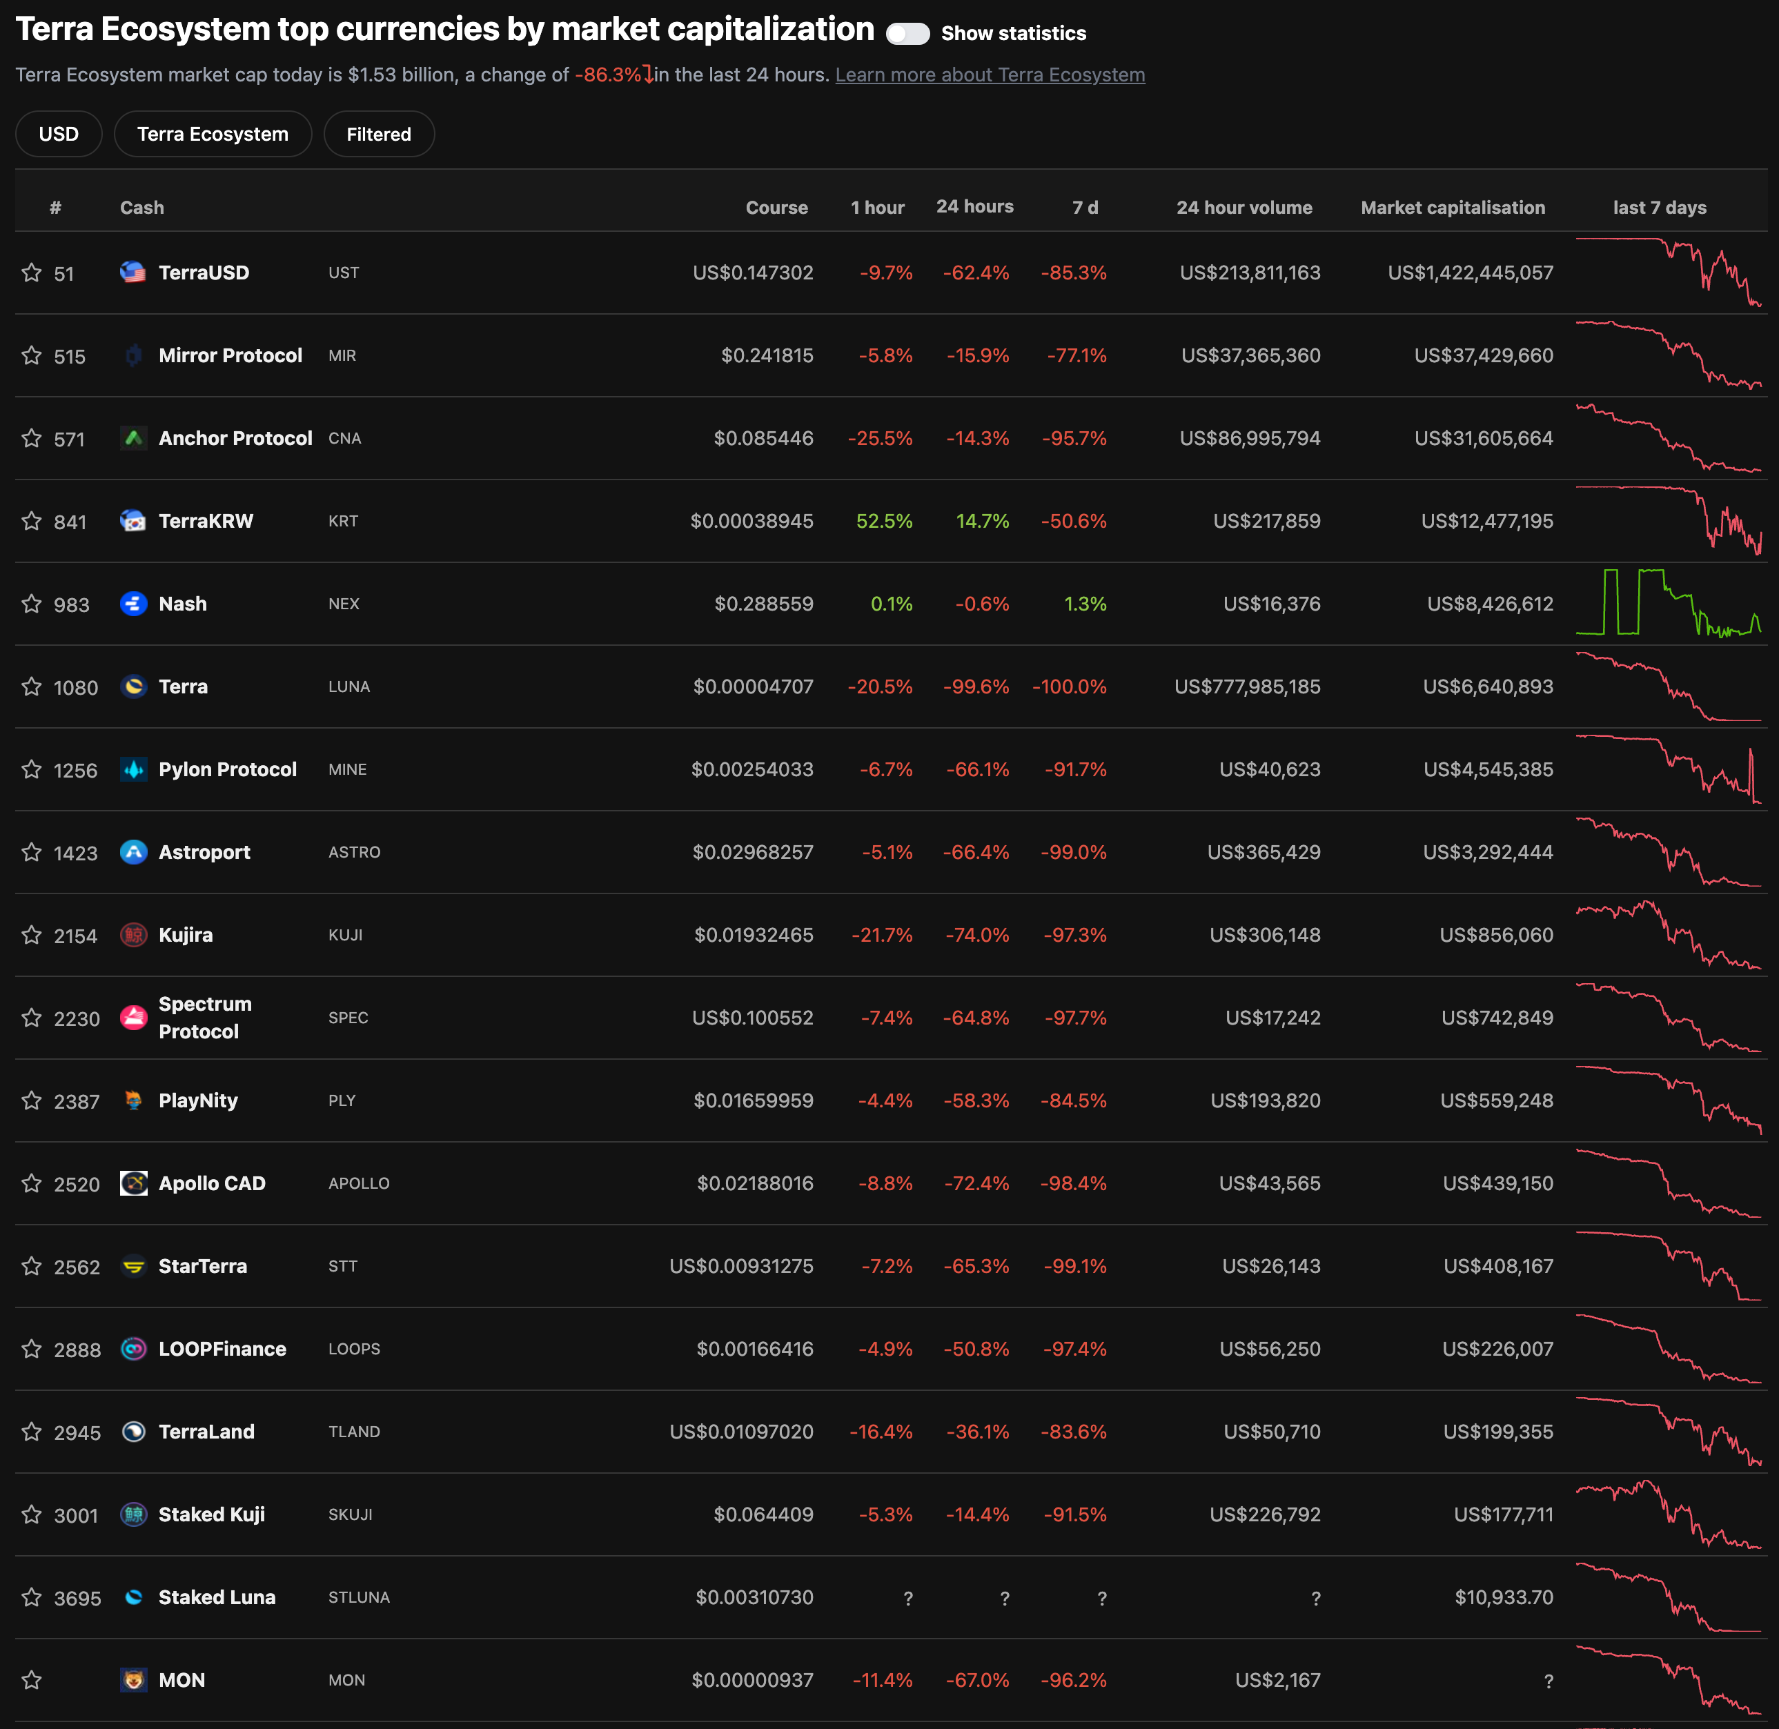
Task: Open the Filtered options dropdown
Action: [379, 135]
